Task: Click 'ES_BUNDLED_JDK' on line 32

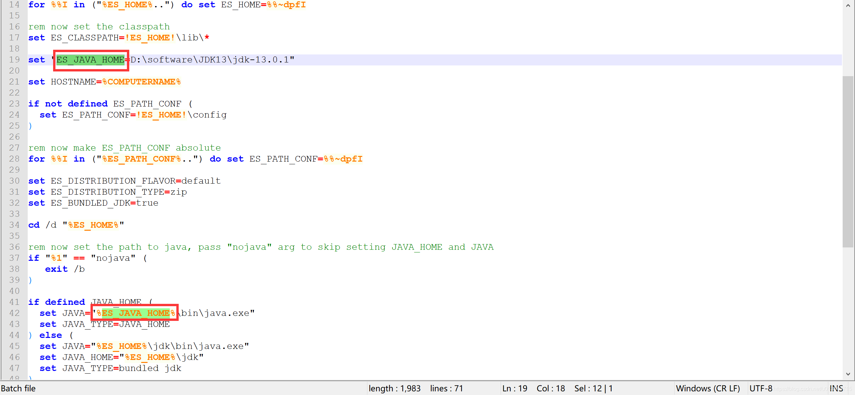Action: click(x=91, y=203)
